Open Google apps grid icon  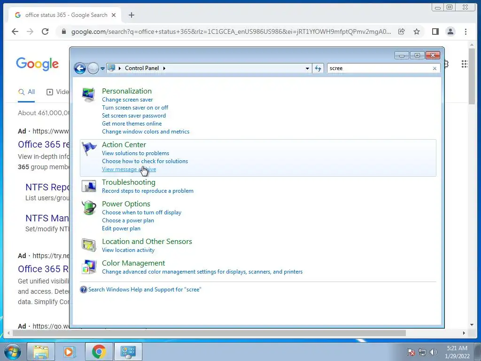click(465, 64)
